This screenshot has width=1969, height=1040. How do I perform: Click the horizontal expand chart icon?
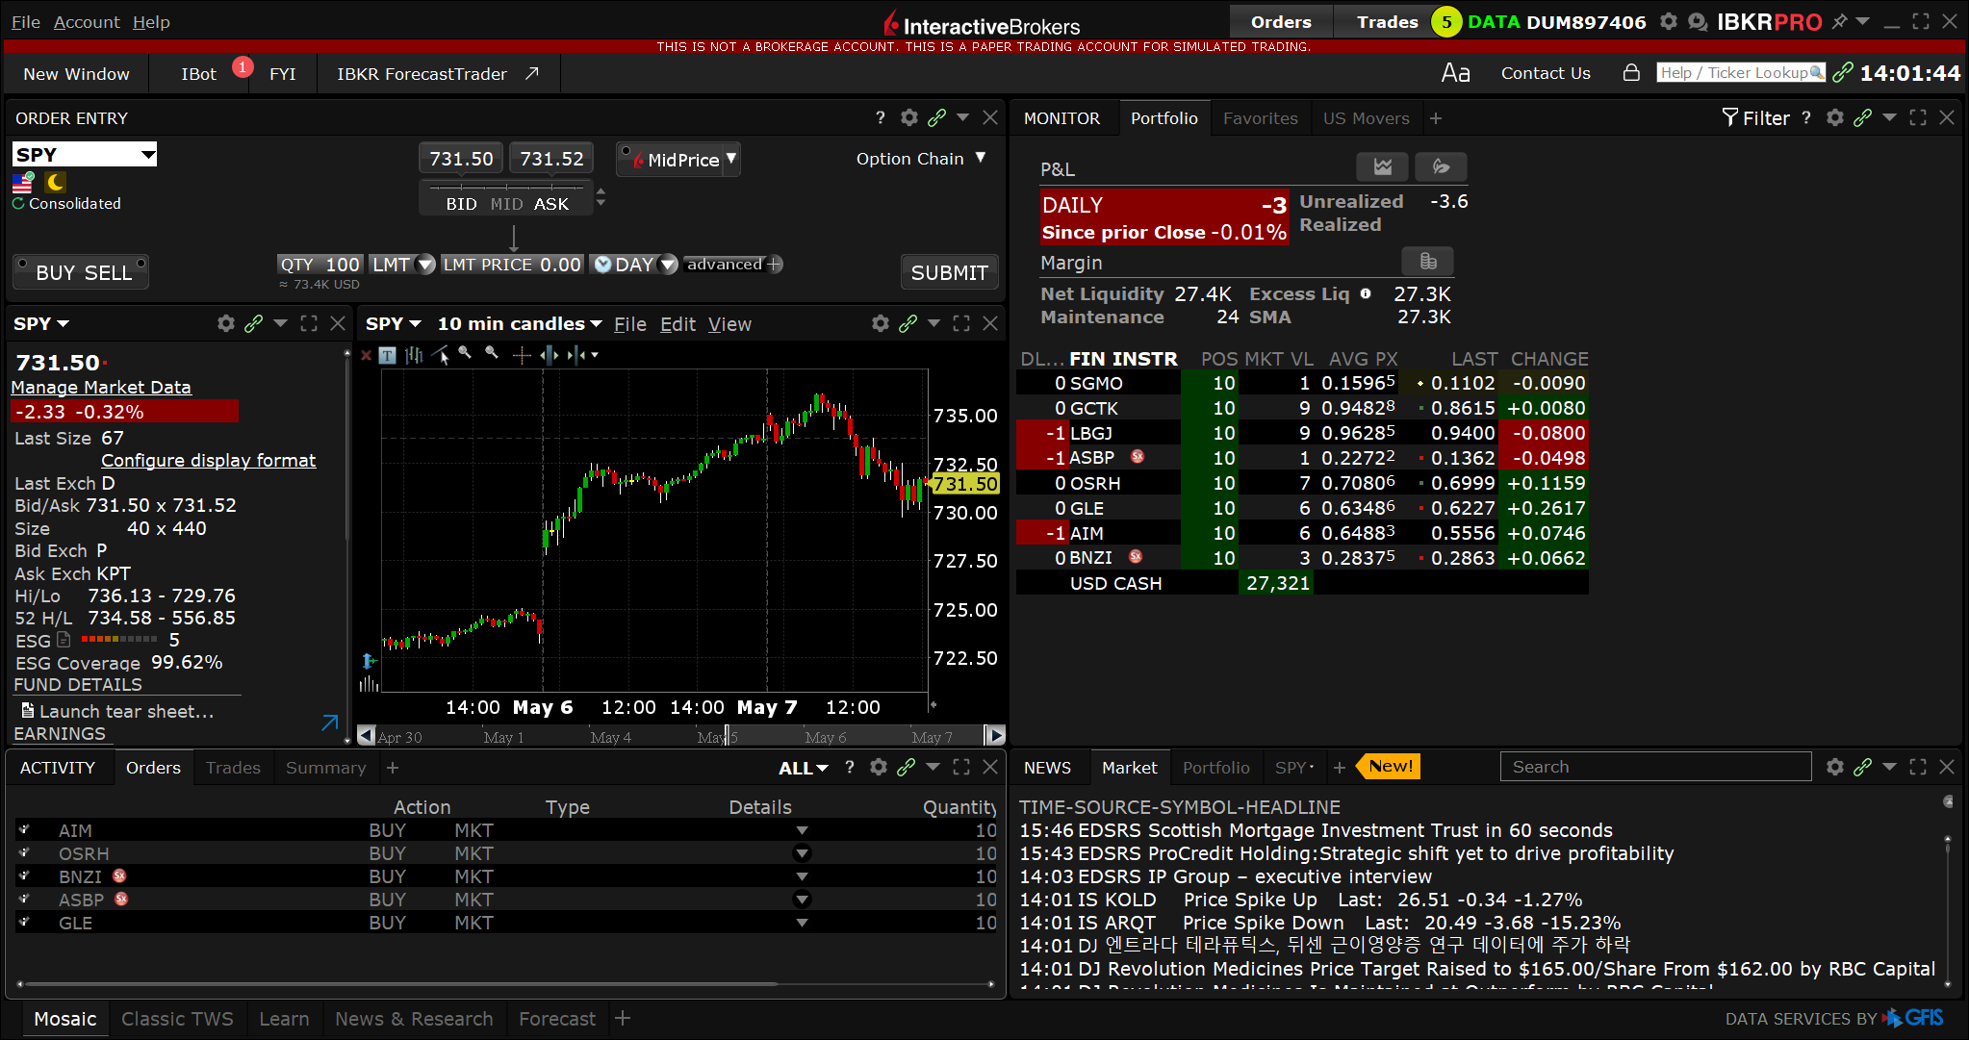tap(549, 355)
